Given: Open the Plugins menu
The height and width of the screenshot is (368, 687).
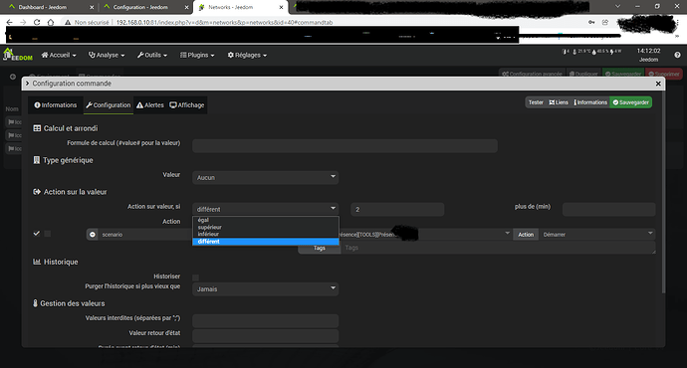Looking at the screenshot, I should coord(197,55).
